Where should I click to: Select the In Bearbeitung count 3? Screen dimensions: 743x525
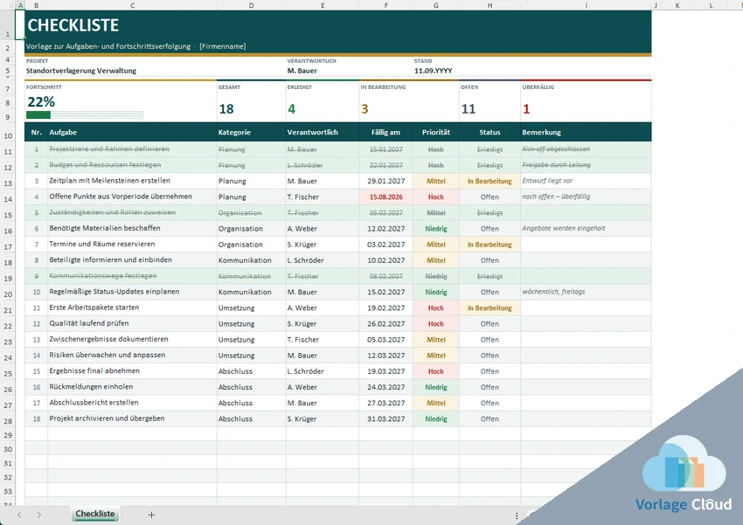[365, 109]
